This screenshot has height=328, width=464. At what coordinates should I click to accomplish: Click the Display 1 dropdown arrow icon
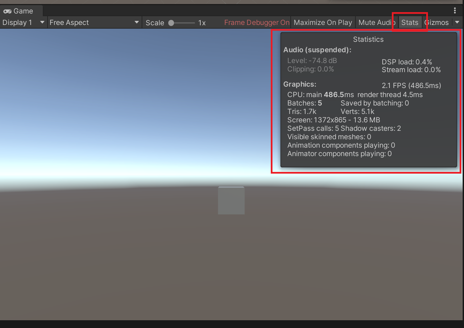click(x=42, y=22)
